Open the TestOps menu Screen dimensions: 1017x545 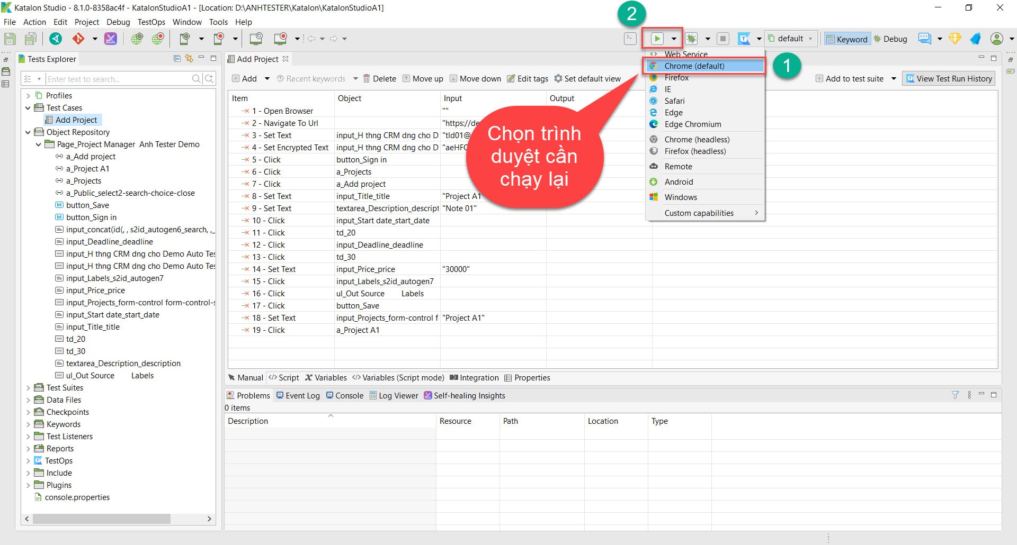151,22
